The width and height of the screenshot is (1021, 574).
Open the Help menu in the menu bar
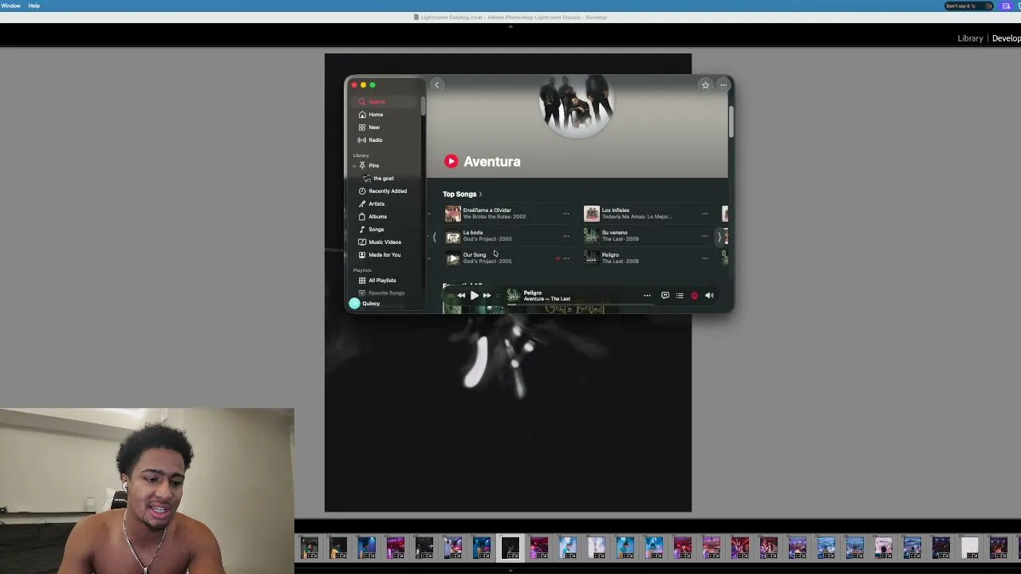pyautogui.click(x=34, y=6)
